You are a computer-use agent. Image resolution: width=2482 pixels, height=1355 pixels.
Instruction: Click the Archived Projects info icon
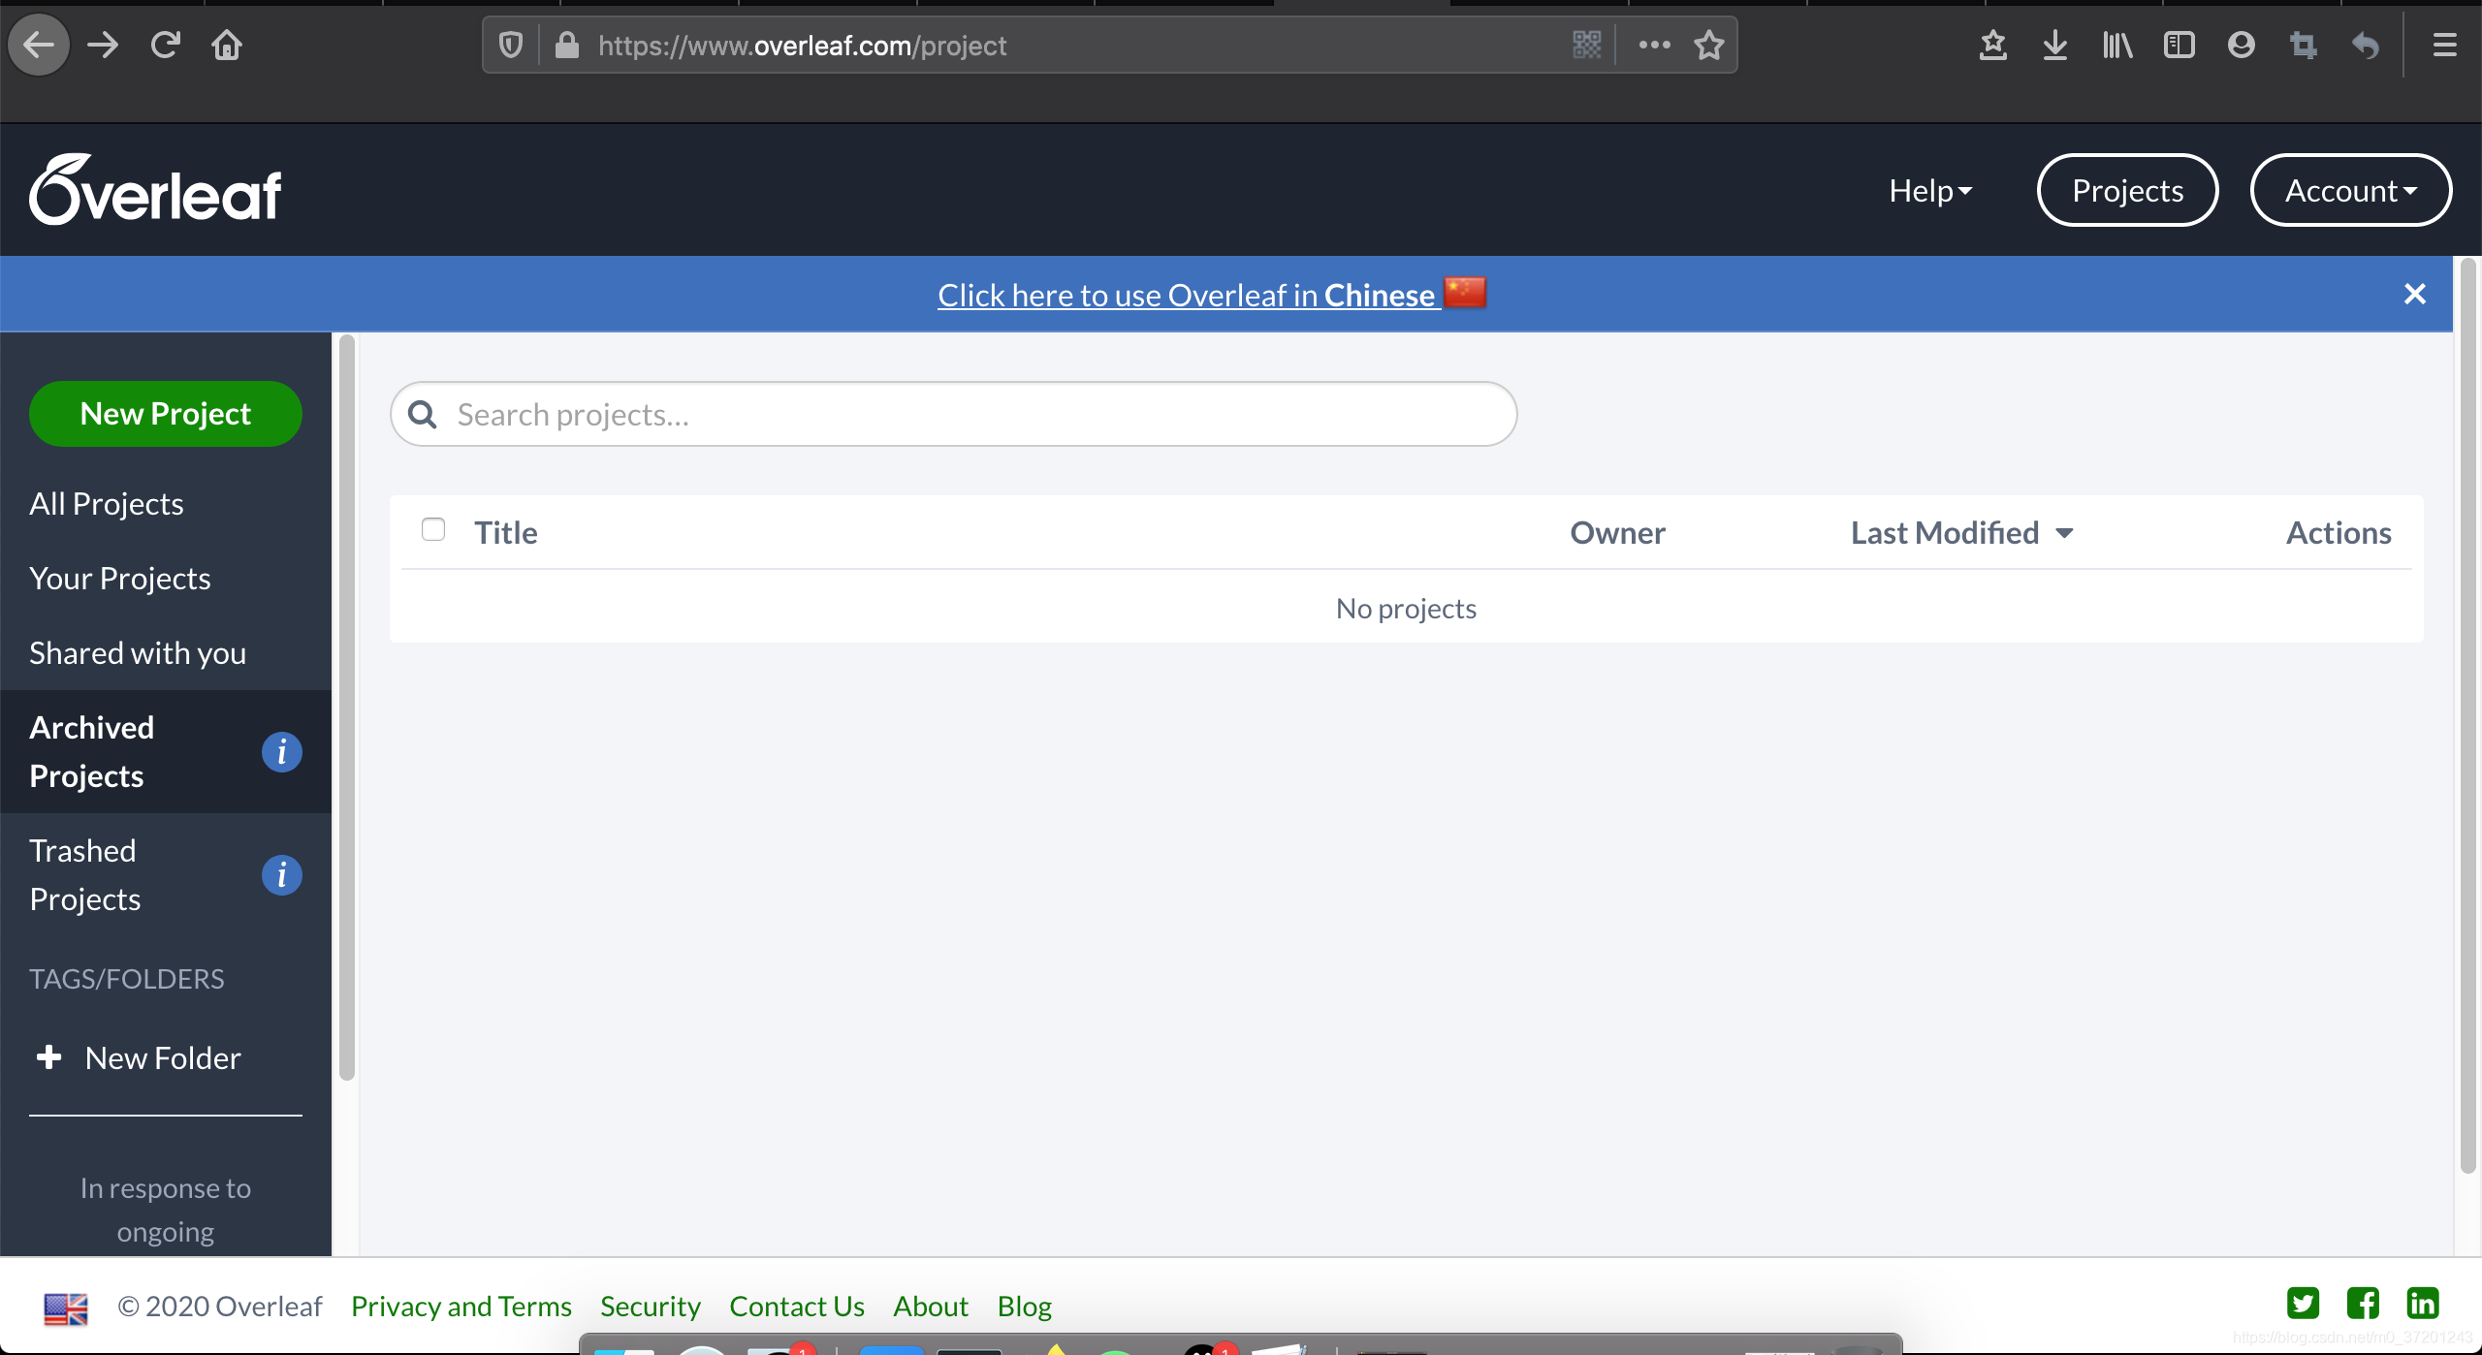pos(281,752)
